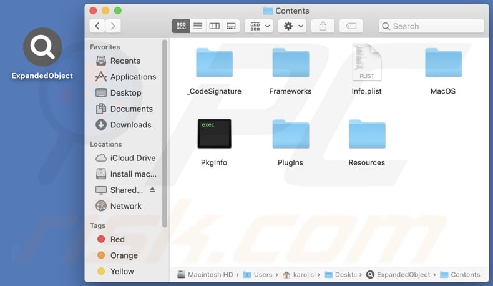
Task: Go back using the back arrow
Action: tap(97, 26)
